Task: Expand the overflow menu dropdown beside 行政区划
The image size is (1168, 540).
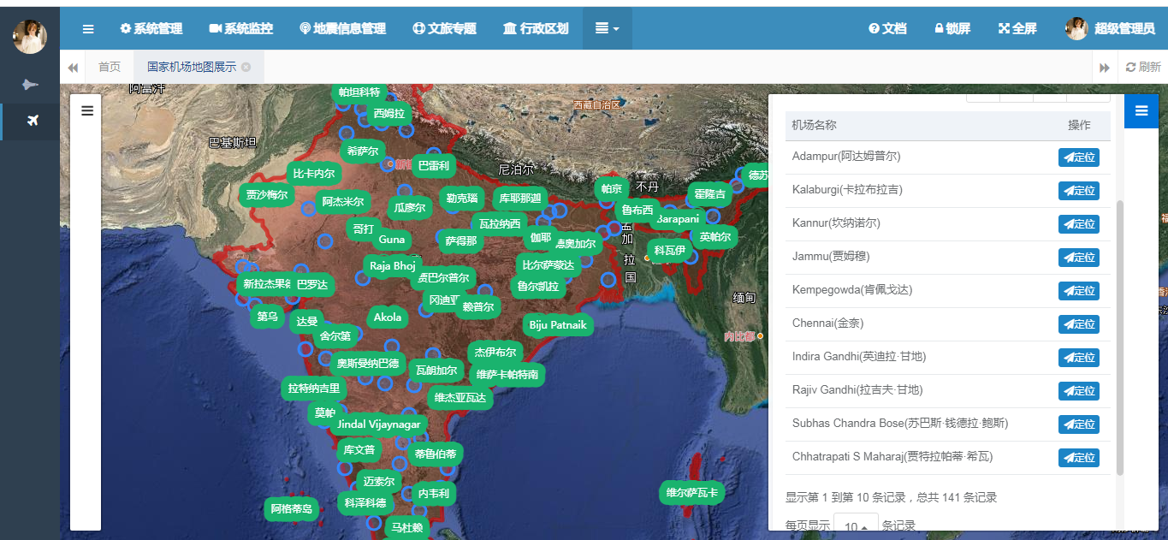Action: click(608, 29)
